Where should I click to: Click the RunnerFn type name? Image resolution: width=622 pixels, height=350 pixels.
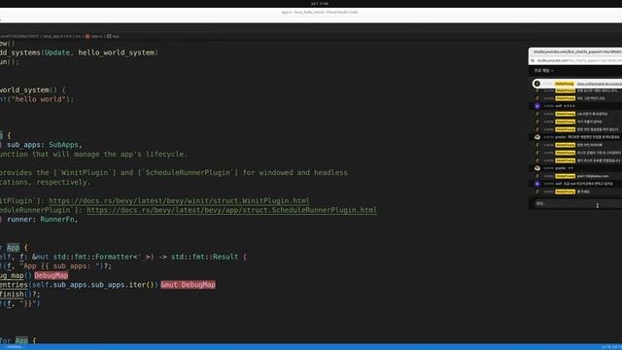pyautogui.click(x=57, y=220)
